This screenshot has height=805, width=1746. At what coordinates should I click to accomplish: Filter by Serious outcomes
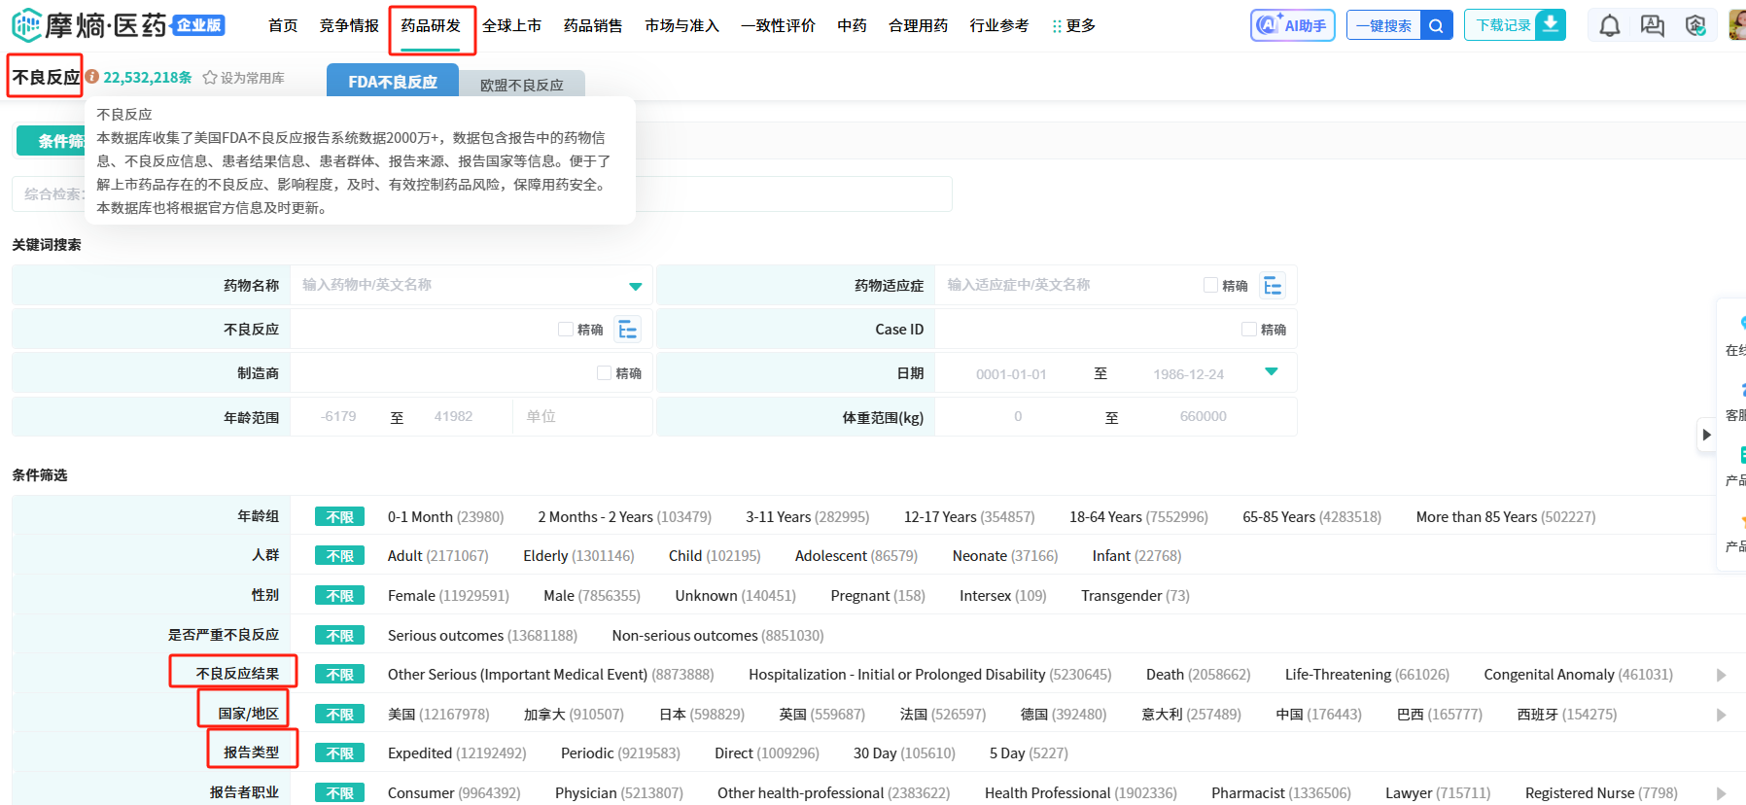[x=445, y=636]
